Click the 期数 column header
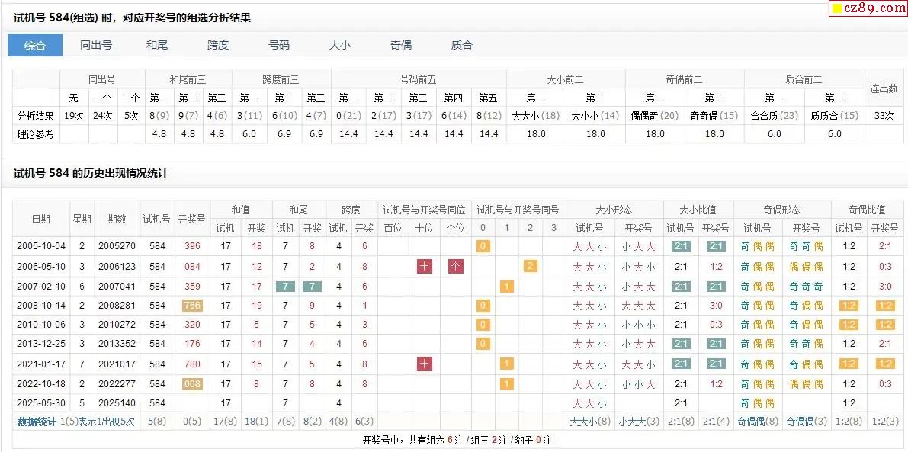908x452 pixels. [117, 219]
